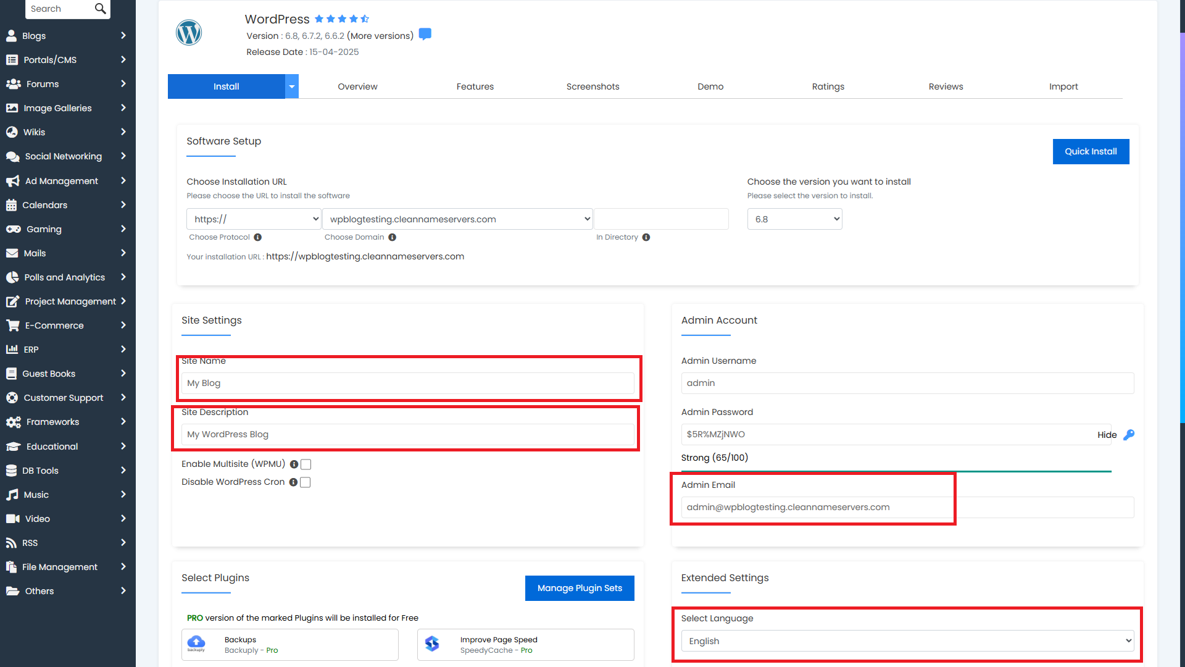Click the In Directory input field
Image resolution: width=1185 pixels, height=667 pixels.
tap(661, 219)
